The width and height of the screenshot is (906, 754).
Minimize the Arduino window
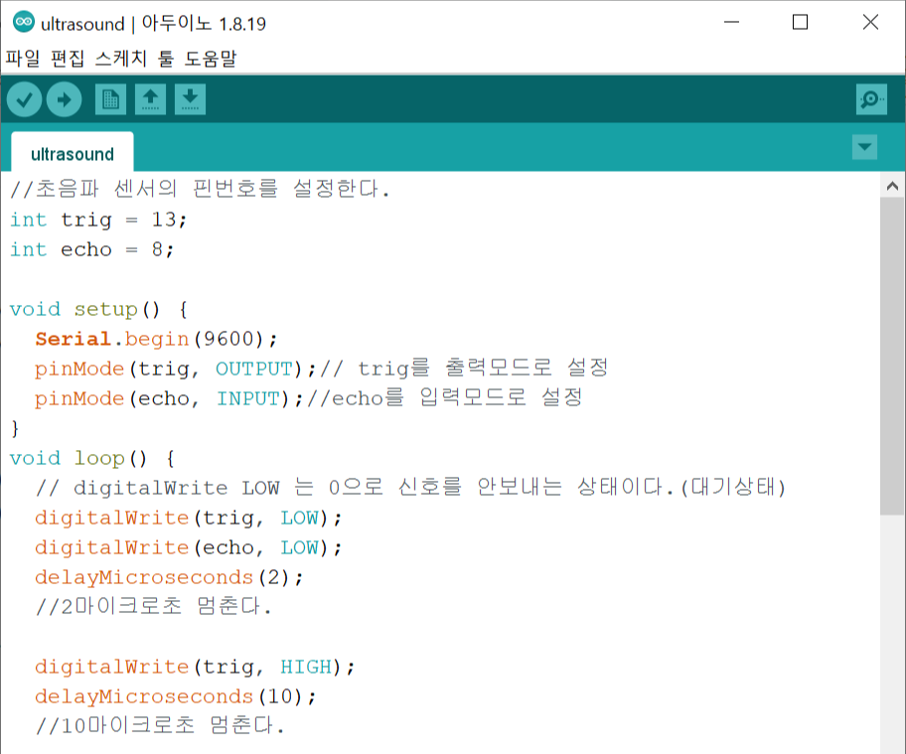pyautogui.click(x=731, y=23)
